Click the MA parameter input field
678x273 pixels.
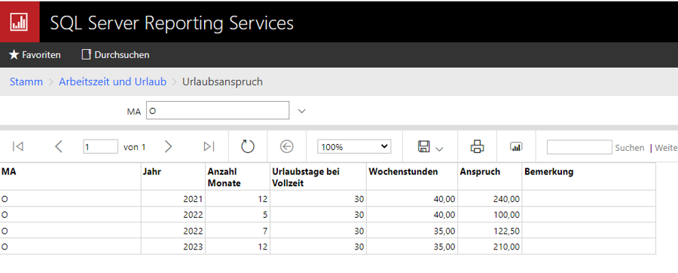218,110
